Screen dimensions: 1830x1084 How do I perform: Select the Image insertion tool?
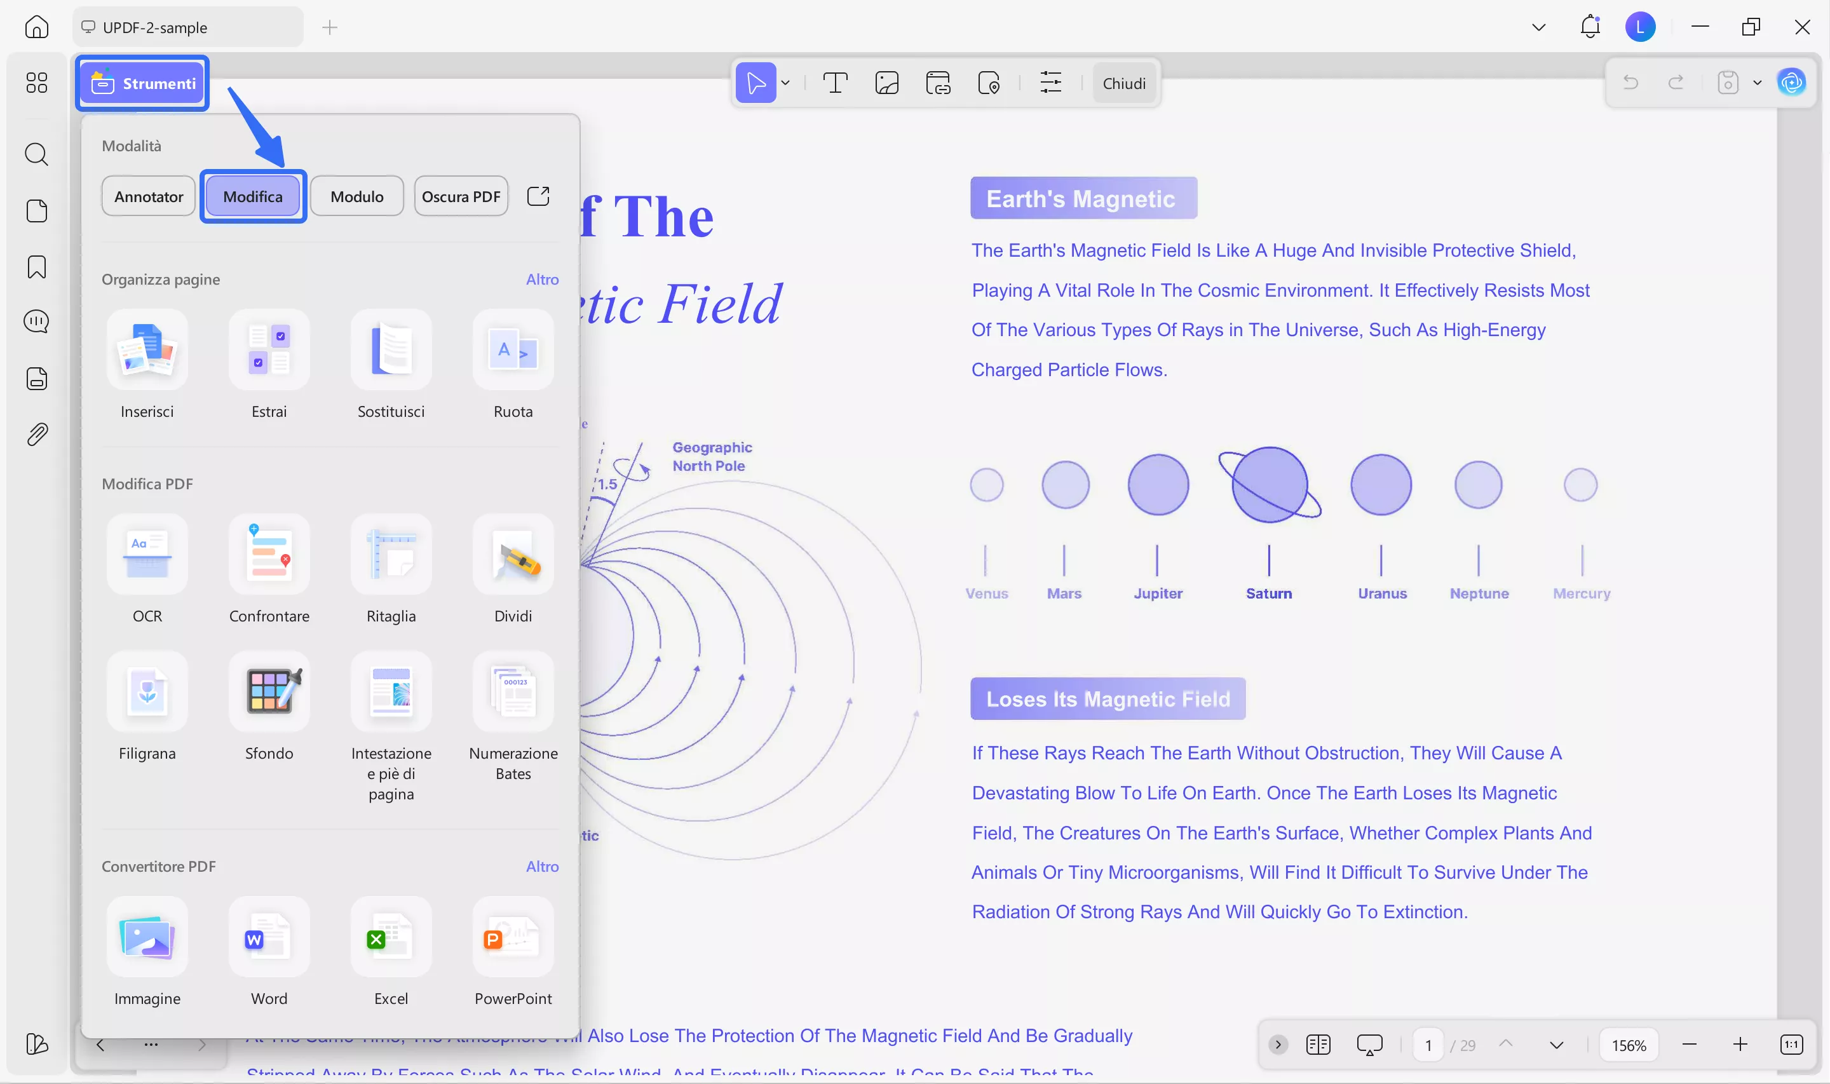[886, 83]
